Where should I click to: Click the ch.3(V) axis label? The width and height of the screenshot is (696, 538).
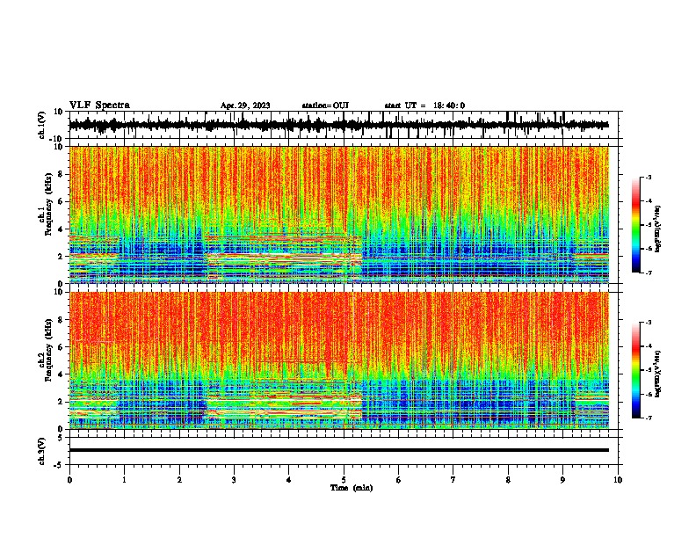click(42, 452)
